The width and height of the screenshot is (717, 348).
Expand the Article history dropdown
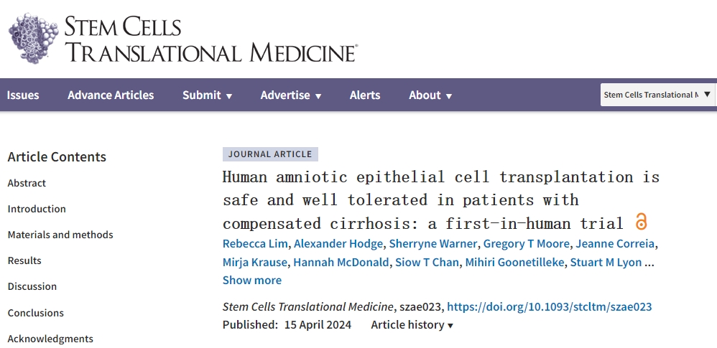tap(412, 324)
